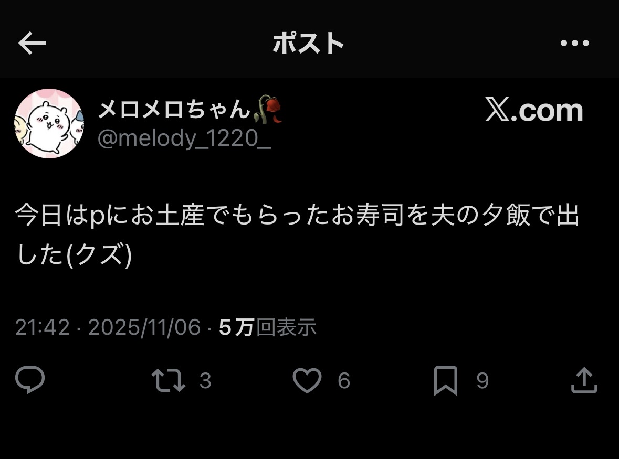Open the profile avatar of メロメロちゃん

tap(49, 123)
